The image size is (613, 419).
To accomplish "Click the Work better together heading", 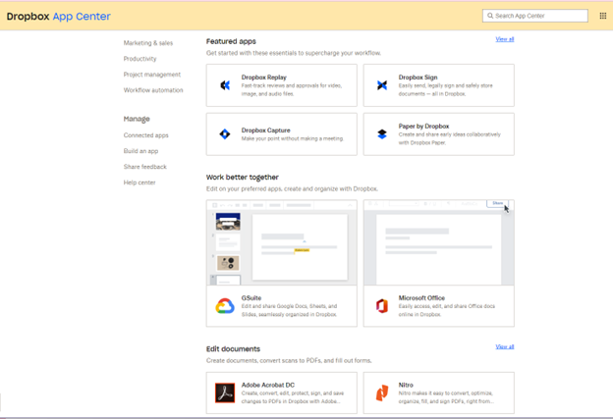I will pos(243,177).
